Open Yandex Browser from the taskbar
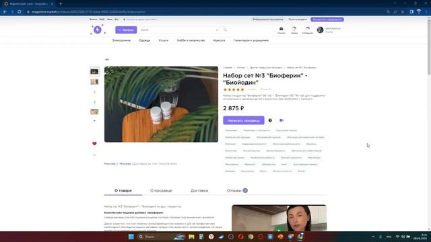This screenshot has width=431, height=242. (x=211, y=237)
